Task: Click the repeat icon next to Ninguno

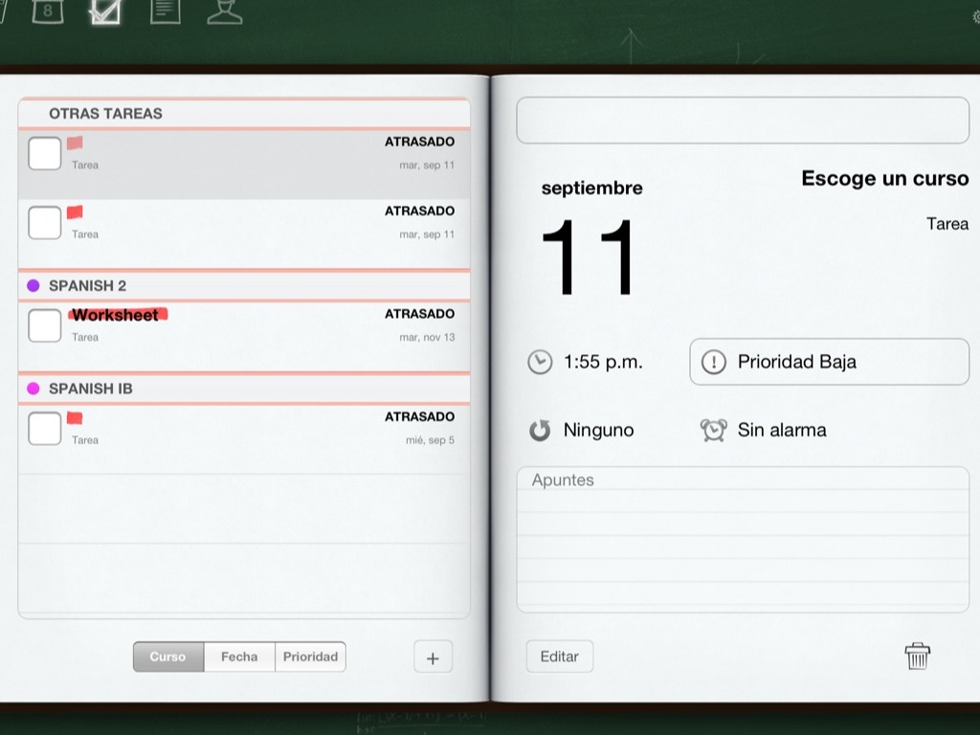Action: coord(540,431)
